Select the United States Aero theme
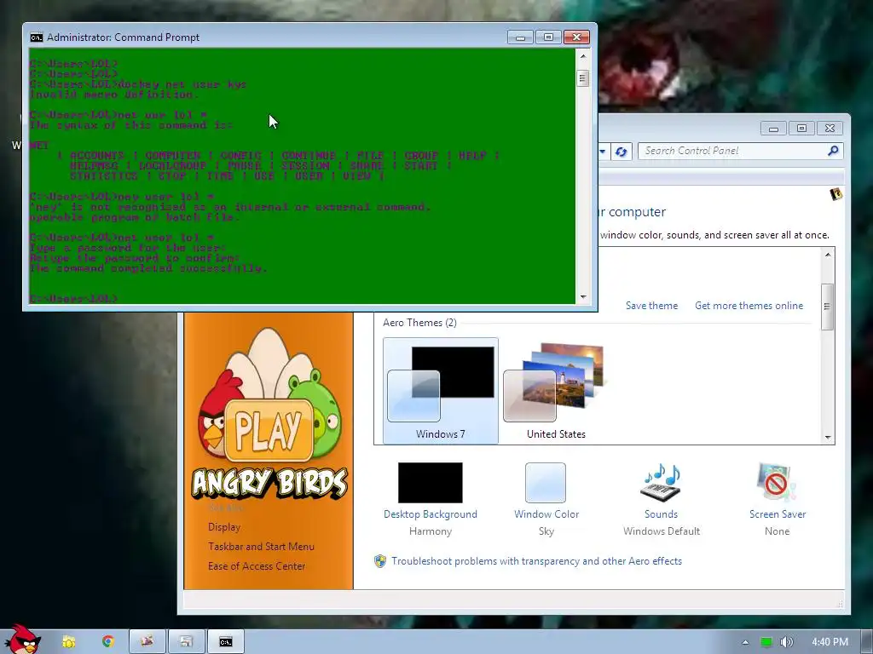 pyautogui.click(x=556, y=390)
